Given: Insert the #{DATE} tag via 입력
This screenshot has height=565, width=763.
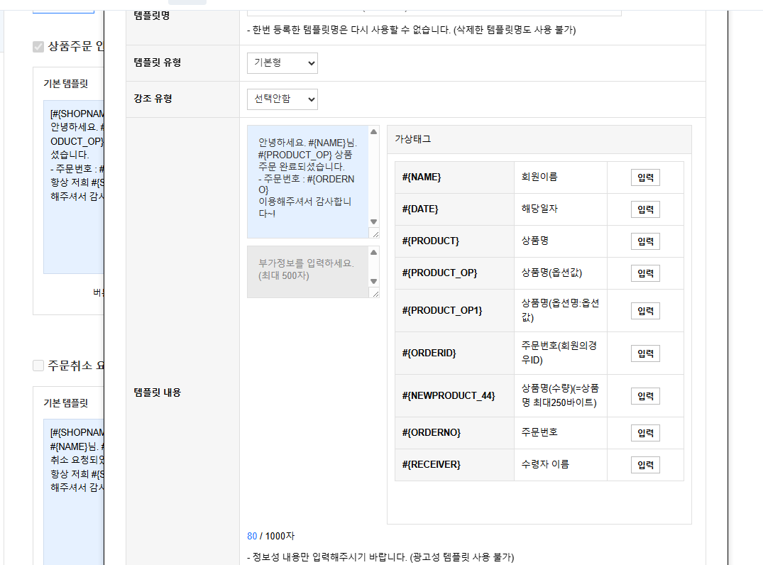Looking at the screenshot, I should [645, 209].
